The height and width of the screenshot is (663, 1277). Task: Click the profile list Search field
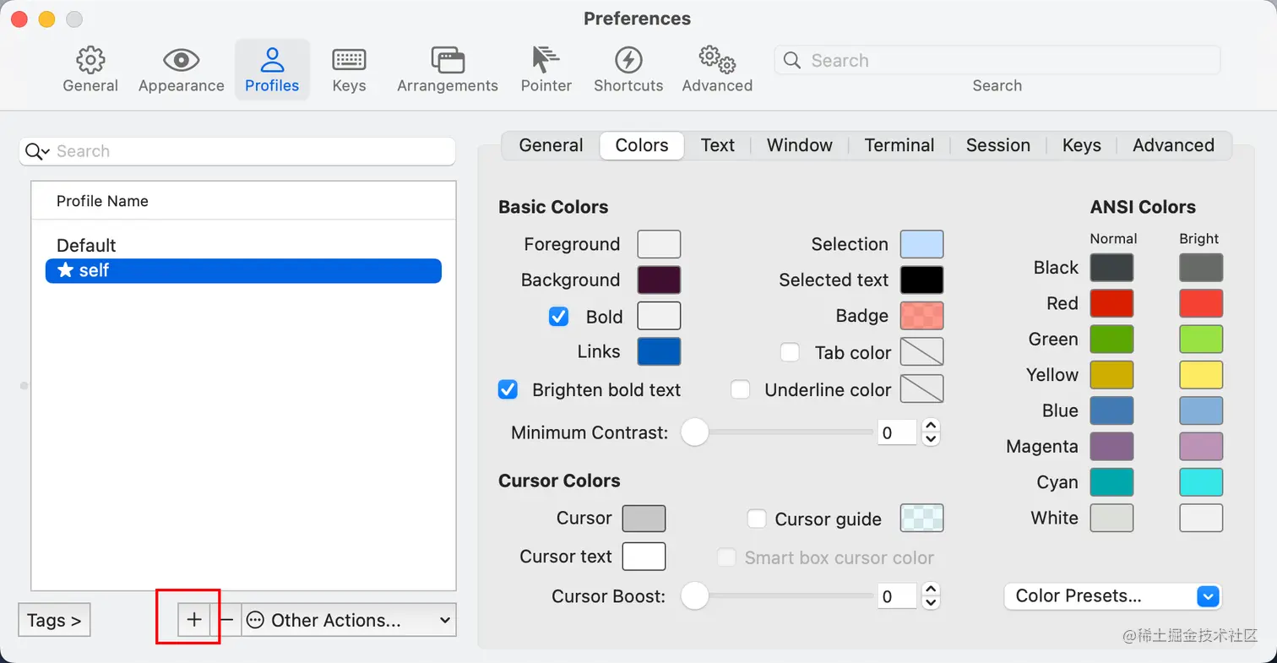point(237,151)
